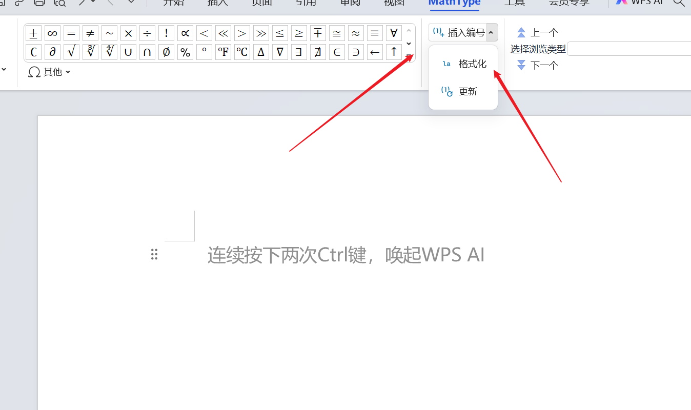
Task: Insert the contains-as-member ∋ symbol
Action: tap(356, 52)
